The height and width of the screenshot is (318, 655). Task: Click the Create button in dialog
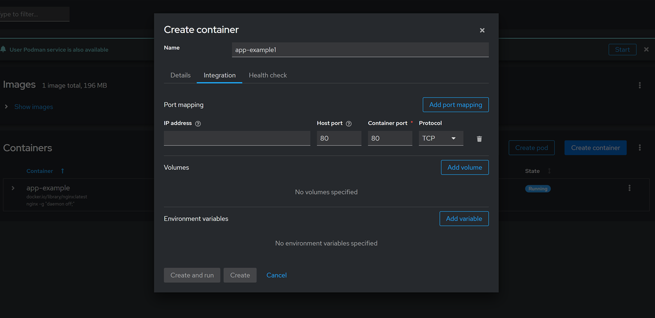click(x=240, y=275)
